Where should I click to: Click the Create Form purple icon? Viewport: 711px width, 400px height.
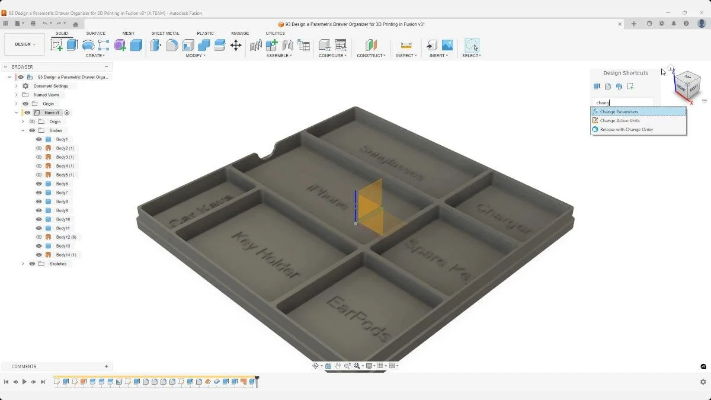120,45
